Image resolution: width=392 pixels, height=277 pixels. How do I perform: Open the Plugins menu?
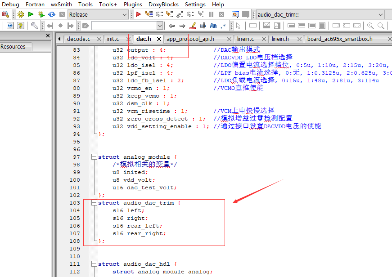(x=133, y=4)
